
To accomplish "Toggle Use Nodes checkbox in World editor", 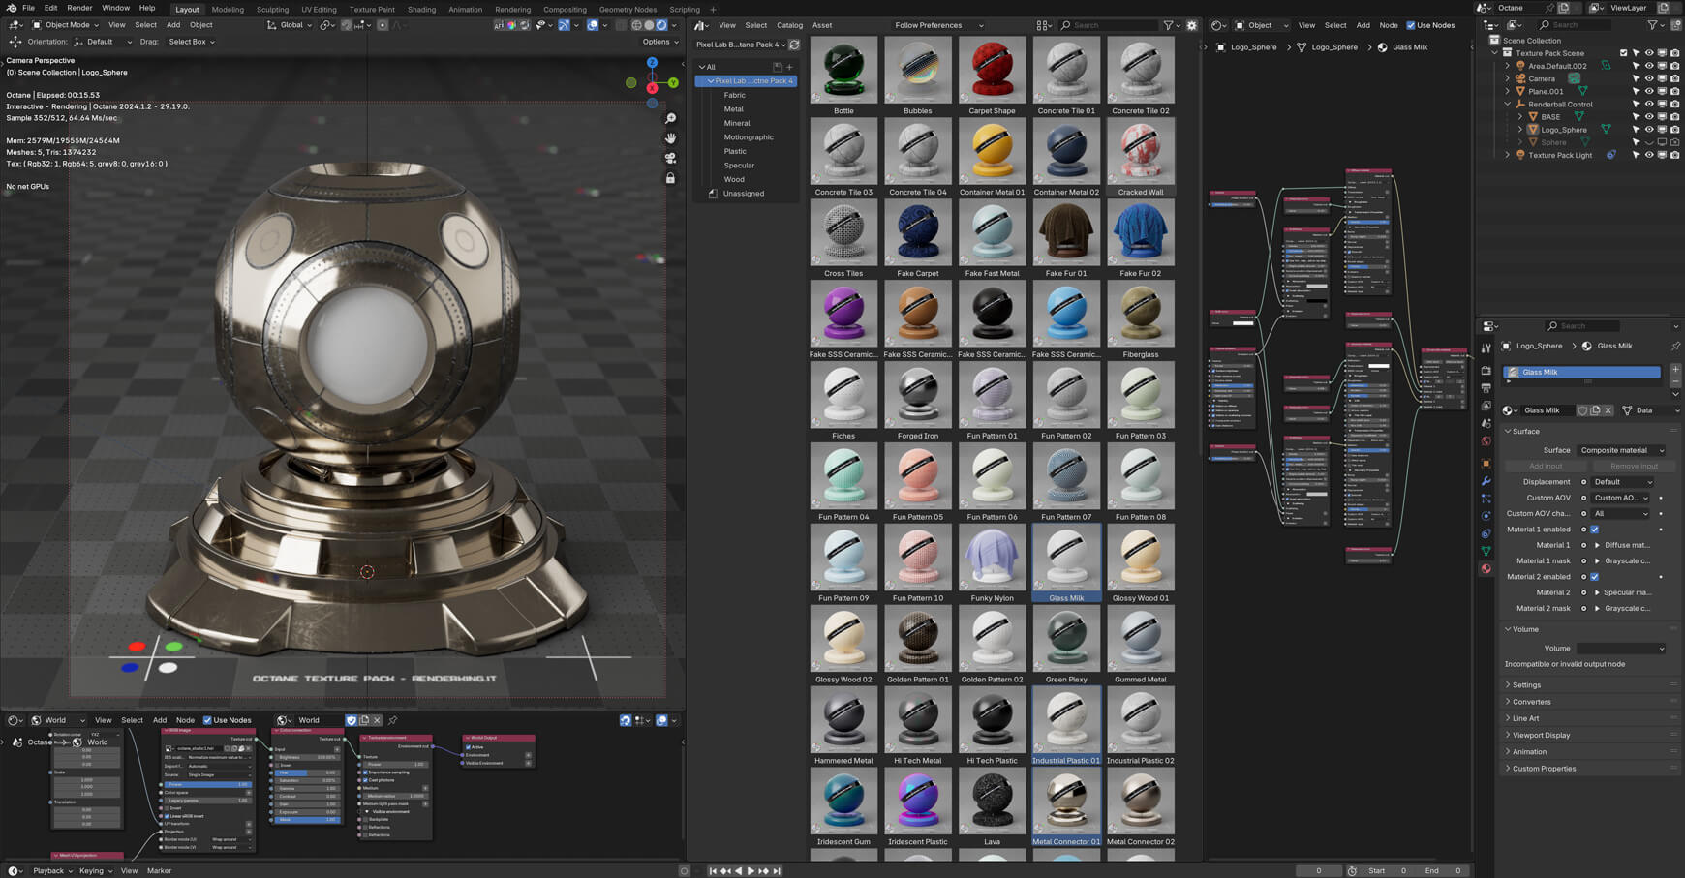I will click(207, 720).
